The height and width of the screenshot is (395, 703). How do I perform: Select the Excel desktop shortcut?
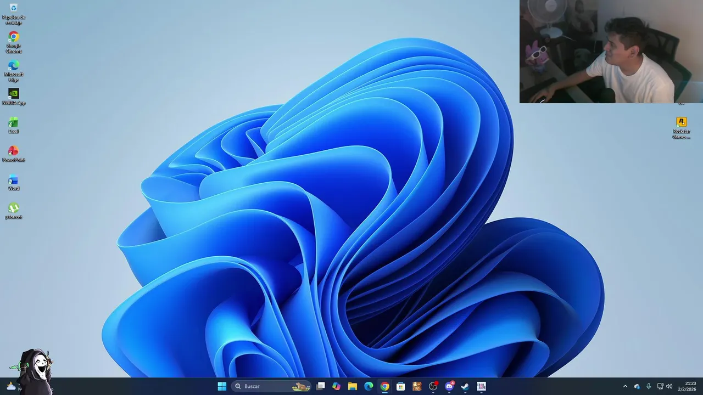(14, 126)
